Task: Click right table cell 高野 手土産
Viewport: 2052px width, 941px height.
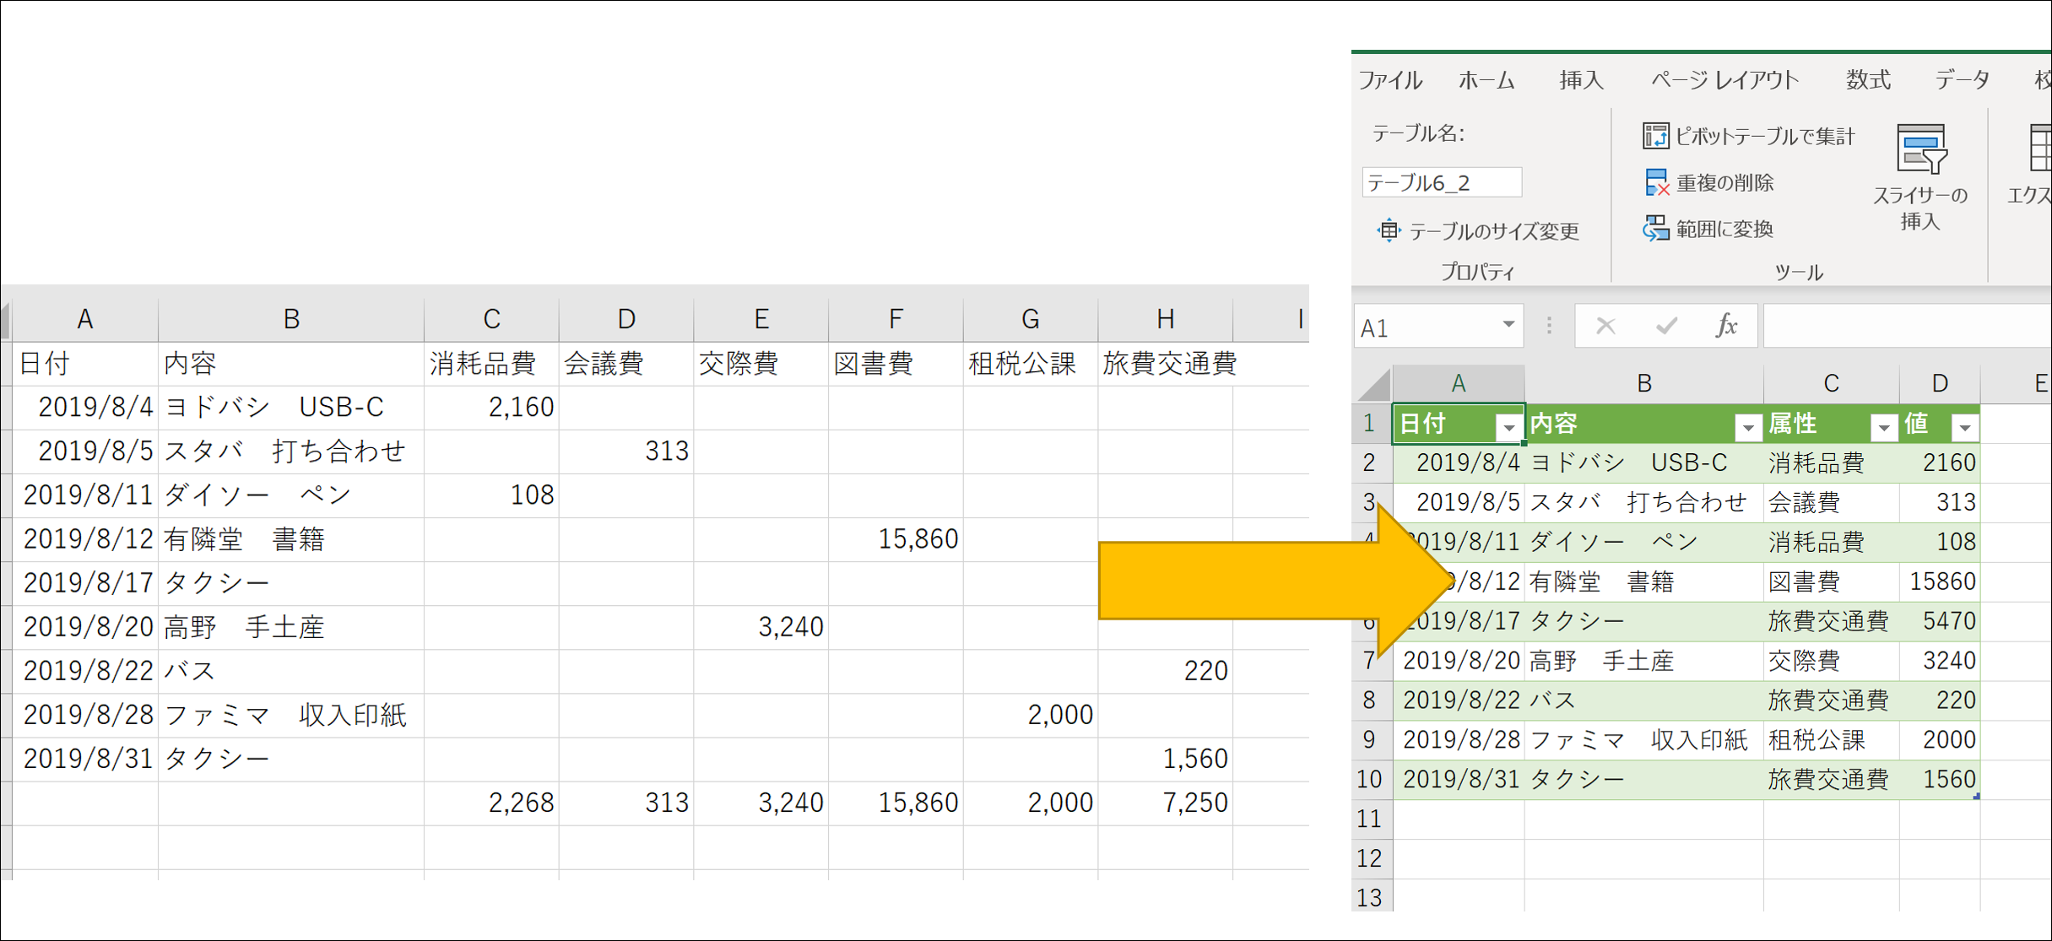Action: (x=1644, y=661)
